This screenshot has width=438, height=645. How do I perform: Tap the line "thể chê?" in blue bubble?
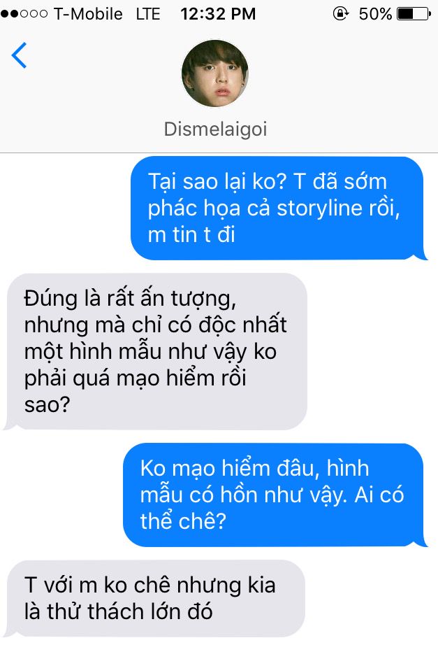tap(183, 521)
